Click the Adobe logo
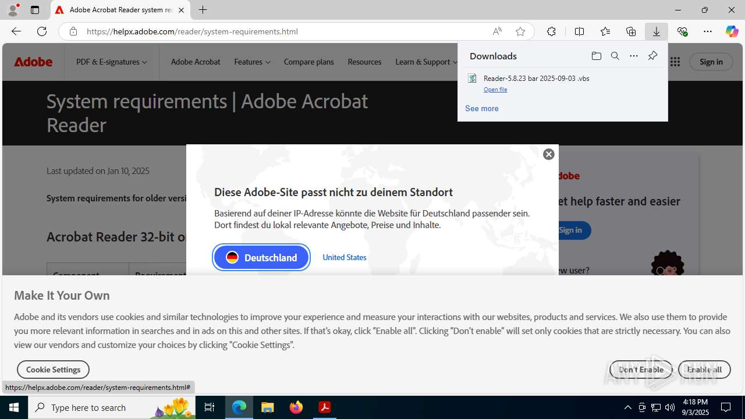Viewport: 745px width, 419px height. 33,62
